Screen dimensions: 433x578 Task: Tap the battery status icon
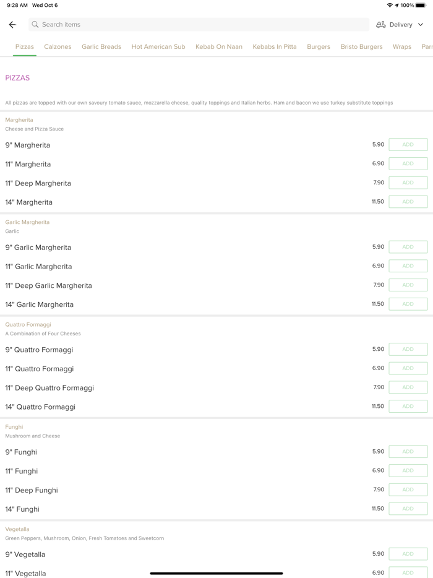[421, 6]
